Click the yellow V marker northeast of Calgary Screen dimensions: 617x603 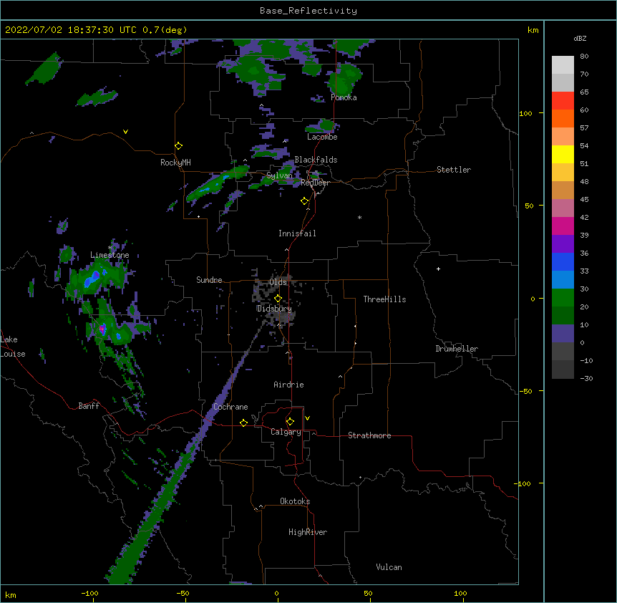point(307,418)
